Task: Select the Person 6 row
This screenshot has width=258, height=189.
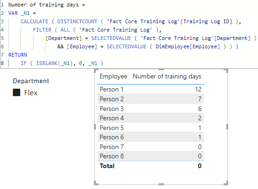Action: click(151, 137)
